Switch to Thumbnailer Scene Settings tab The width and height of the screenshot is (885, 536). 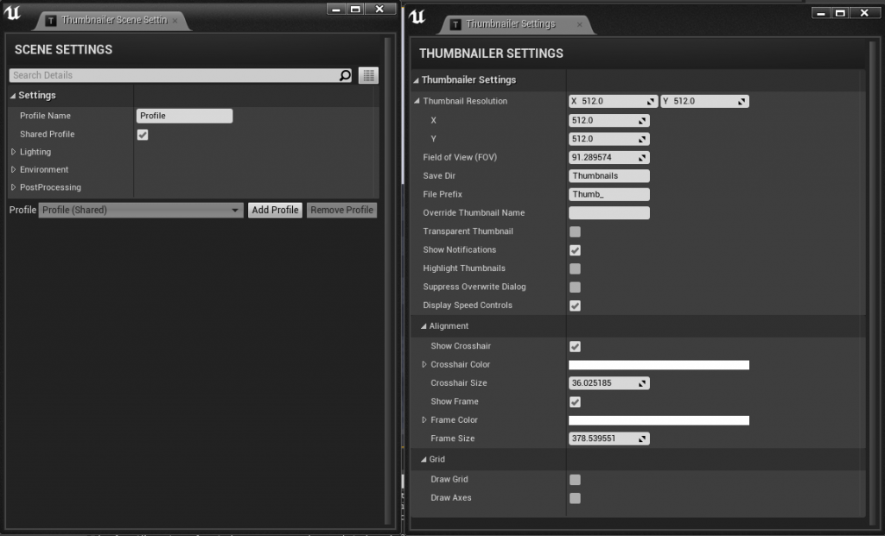[x=113, y=20]
